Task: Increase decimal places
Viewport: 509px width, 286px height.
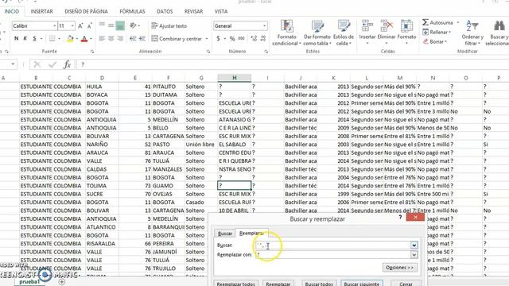Action: coord(254,39)
